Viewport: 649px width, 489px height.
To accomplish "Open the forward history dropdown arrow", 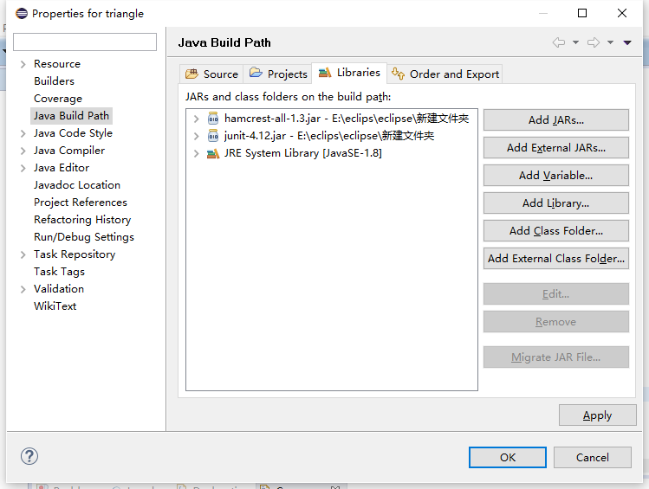I will 611,42.
